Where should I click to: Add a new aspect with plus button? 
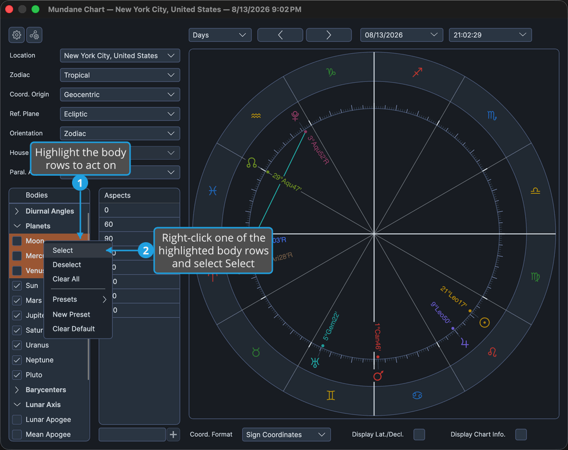pos(173,435)
